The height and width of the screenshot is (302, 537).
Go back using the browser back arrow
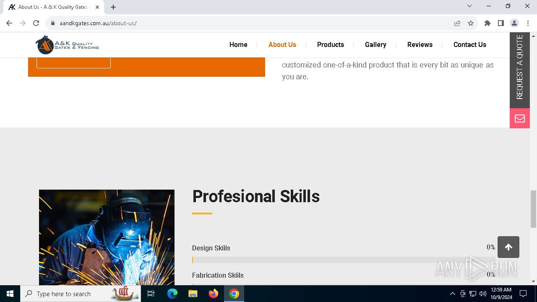(x=9, y=23)
